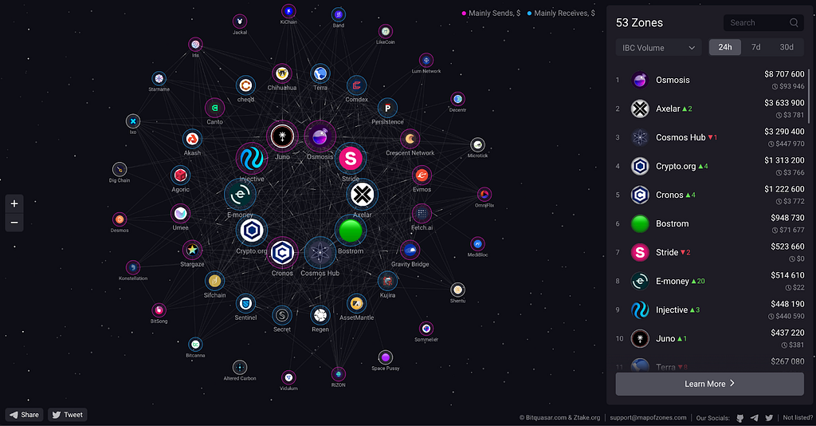Screen dimensions: 816x426
Task: Select the Stride node on the map
Action: [x=351, y=158]
